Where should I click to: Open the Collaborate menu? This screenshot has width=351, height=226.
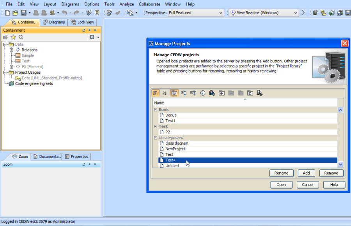click(x=149, y=4)
